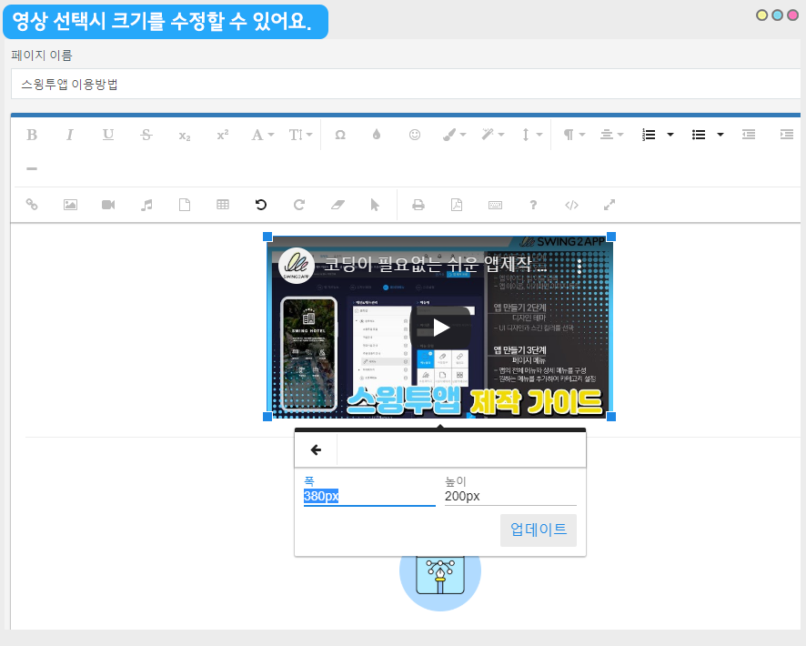Insert a link with chain icon

(x=32, y=205)
